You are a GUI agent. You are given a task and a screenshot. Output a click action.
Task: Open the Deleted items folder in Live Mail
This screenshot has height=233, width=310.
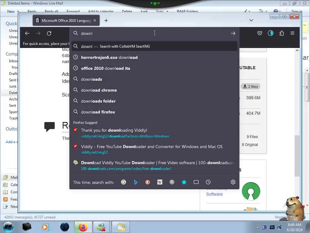coord(13,93)
